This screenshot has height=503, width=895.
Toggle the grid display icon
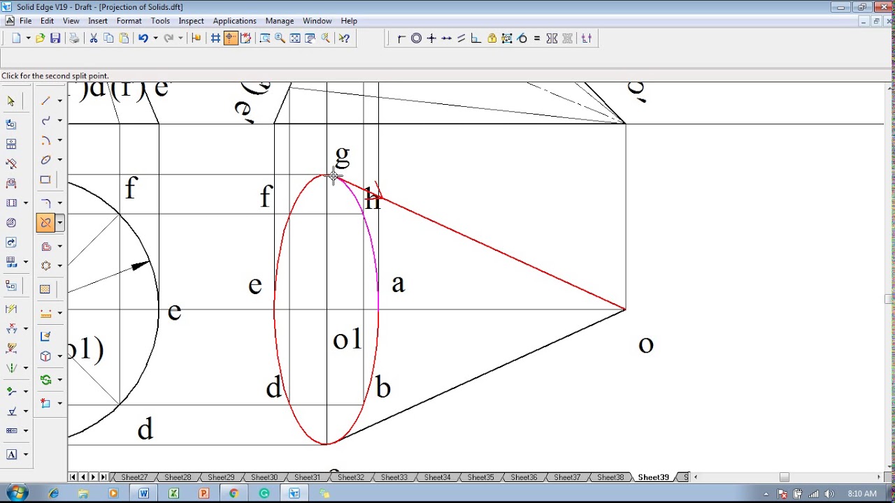click(x=216, y=38)
